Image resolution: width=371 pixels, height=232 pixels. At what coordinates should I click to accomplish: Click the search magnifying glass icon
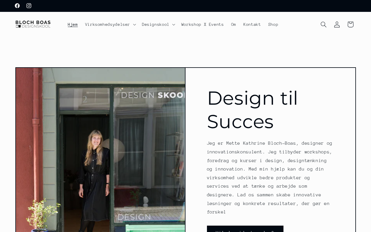click(x=323, y=24)
